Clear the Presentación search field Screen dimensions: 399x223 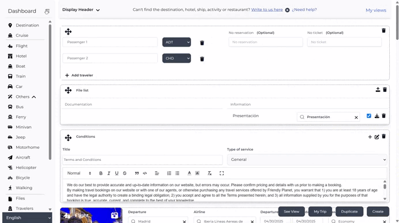pyautogui.click(x=356, y=117)
